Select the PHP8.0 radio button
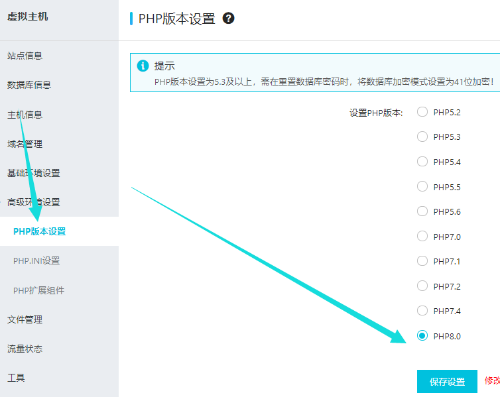This screenshot has width=500, height=397. coord(422,336)
